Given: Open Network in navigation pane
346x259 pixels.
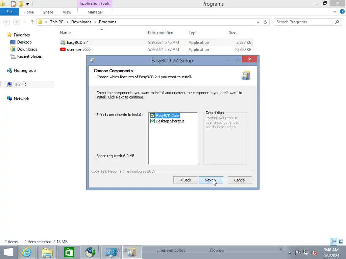Looking at the screenshot, I should coord(21,99).
